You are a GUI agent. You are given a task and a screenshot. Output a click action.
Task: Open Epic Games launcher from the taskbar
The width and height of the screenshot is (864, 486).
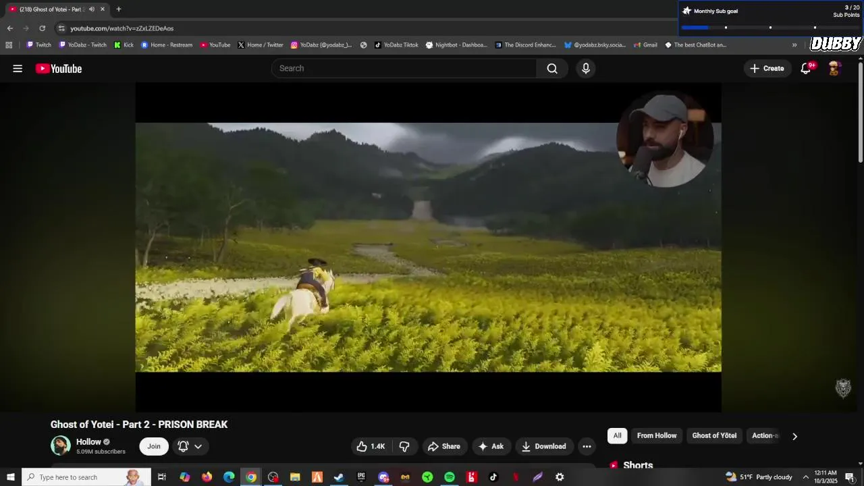[361, 477]
